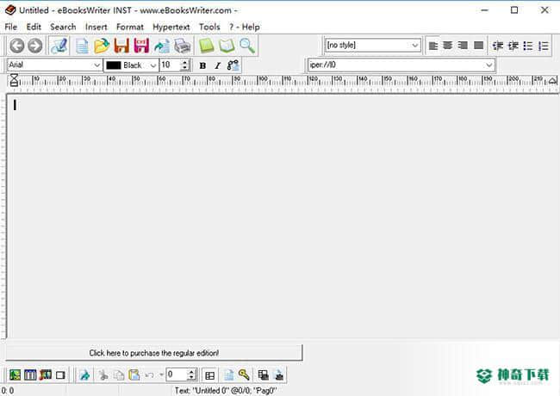Align text left

[432, 46]
